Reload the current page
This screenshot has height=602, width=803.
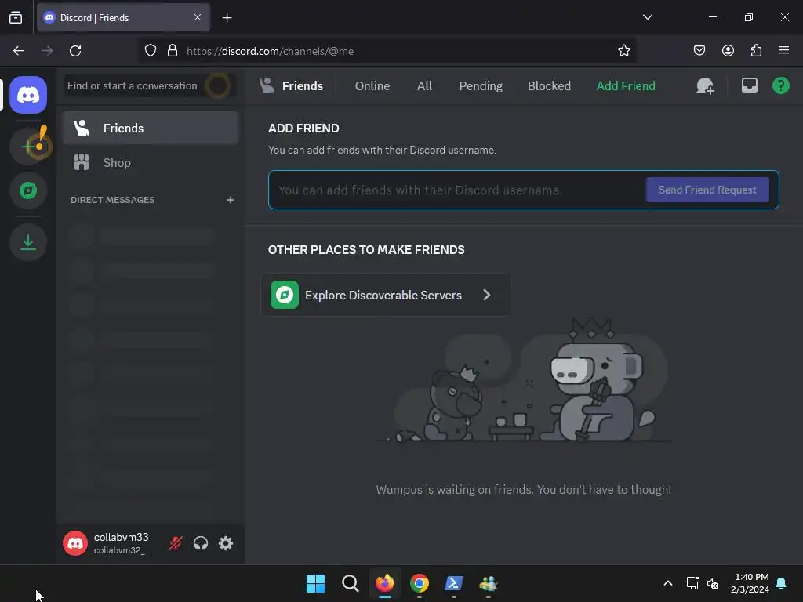click(75, 51)
